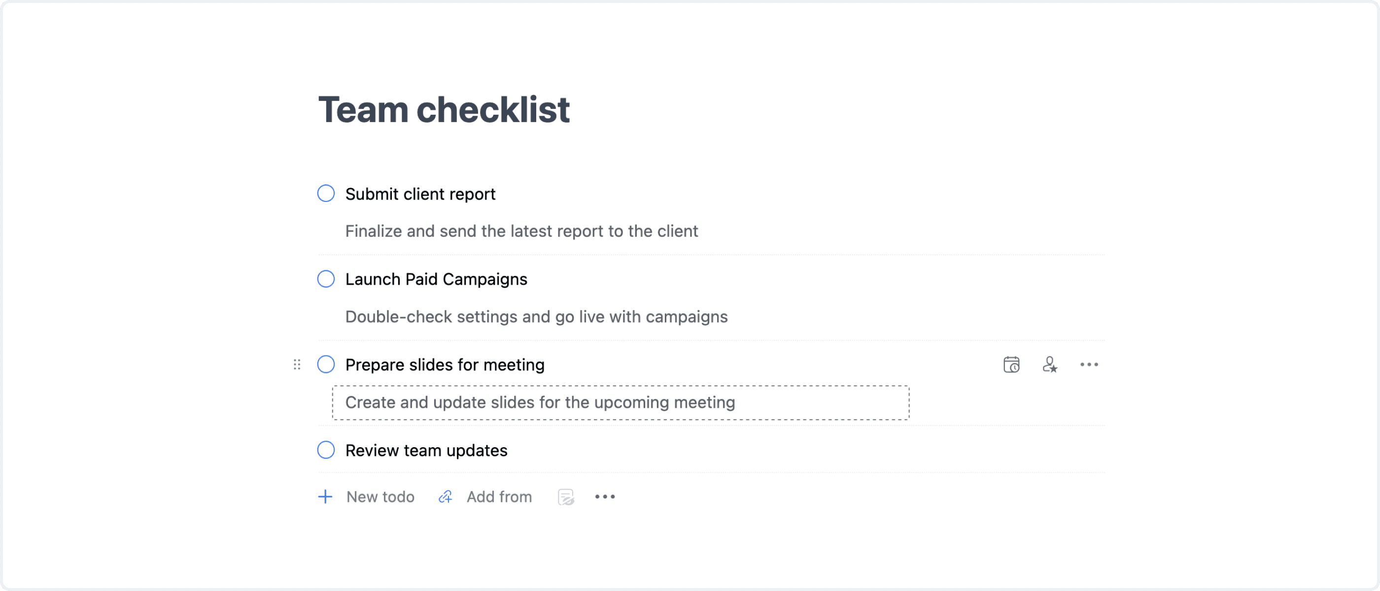Set a due date for Prepare slides
This screenshot has height=591, width=1380.
[1011, 364]
